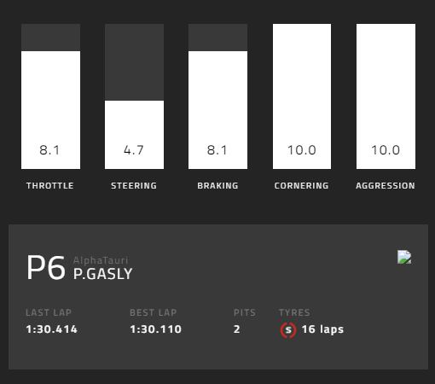Click the soft tyre compound icon

288,330
